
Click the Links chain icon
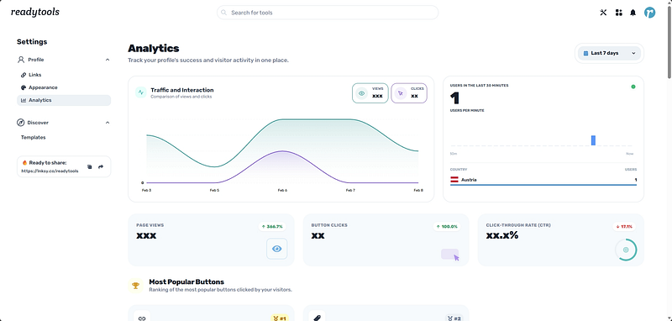point(24,75)
